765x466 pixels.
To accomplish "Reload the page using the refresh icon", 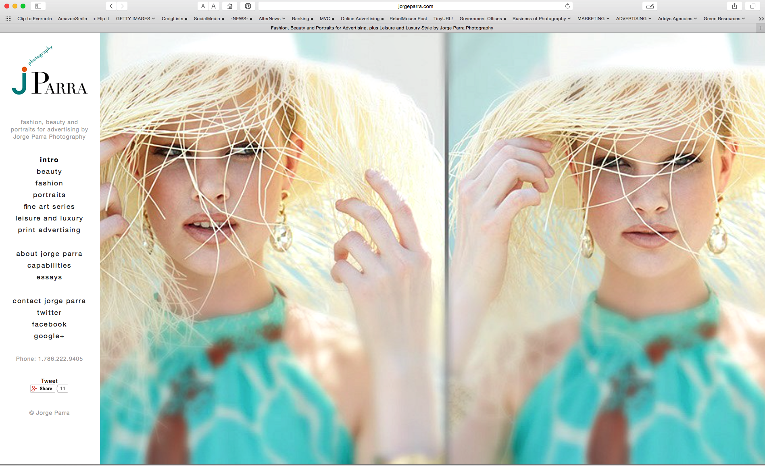I will 567,6.
